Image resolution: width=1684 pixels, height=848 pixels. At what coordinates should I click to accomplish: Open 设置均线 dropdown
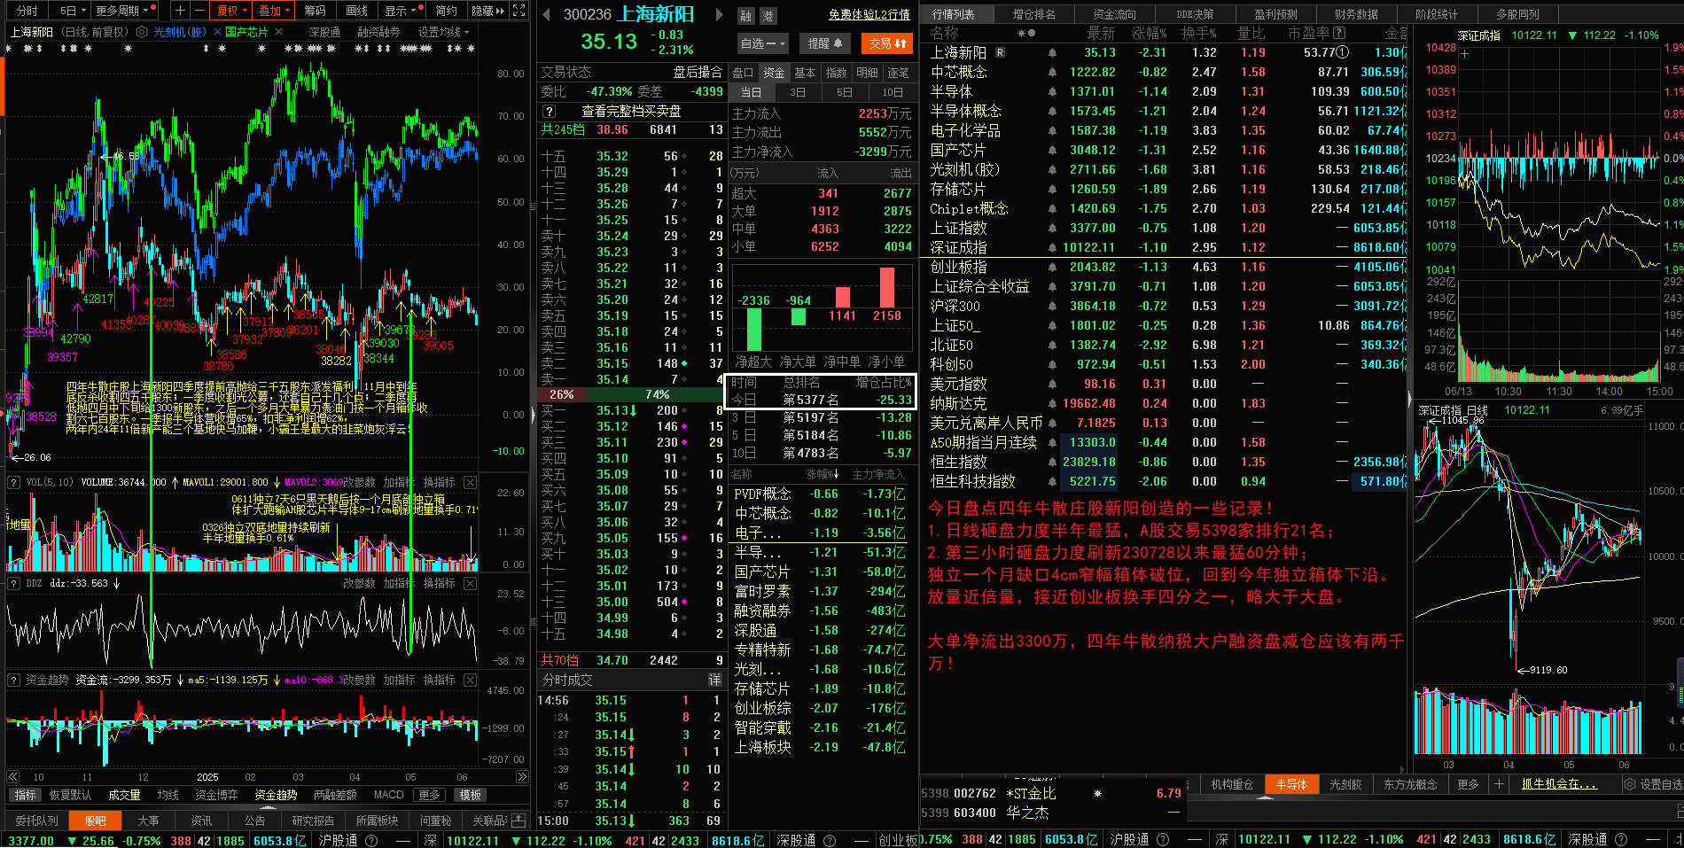443,32
